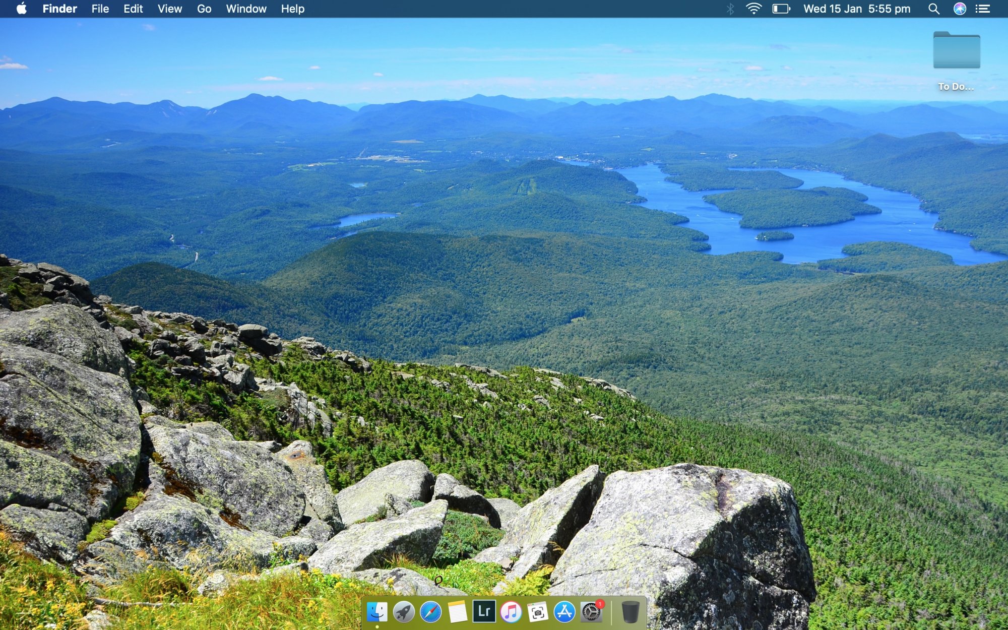This screenshot has width=1008, height=630.
Task: Open the File menu
Action: pos(100,9)
